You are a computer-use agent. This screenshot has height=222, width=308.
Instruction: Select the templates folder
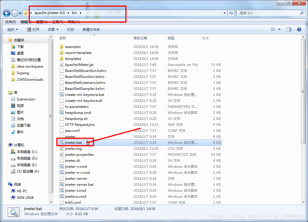73,58
